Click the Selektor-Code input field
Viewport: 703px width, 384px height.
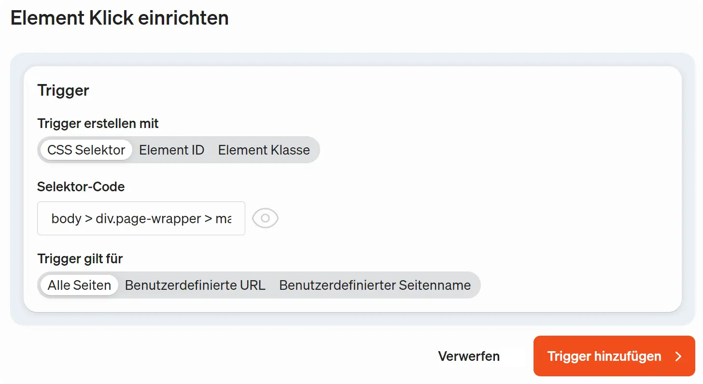pos(141,218)
